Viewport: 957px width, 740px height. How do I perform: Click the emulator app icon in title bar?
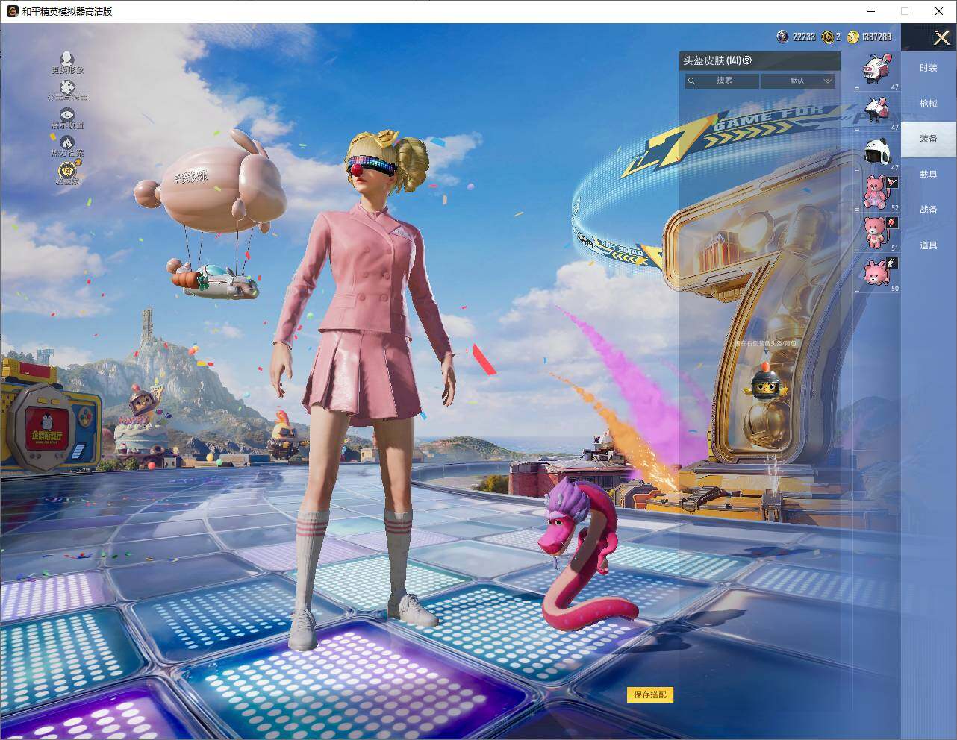click(13, 11)
